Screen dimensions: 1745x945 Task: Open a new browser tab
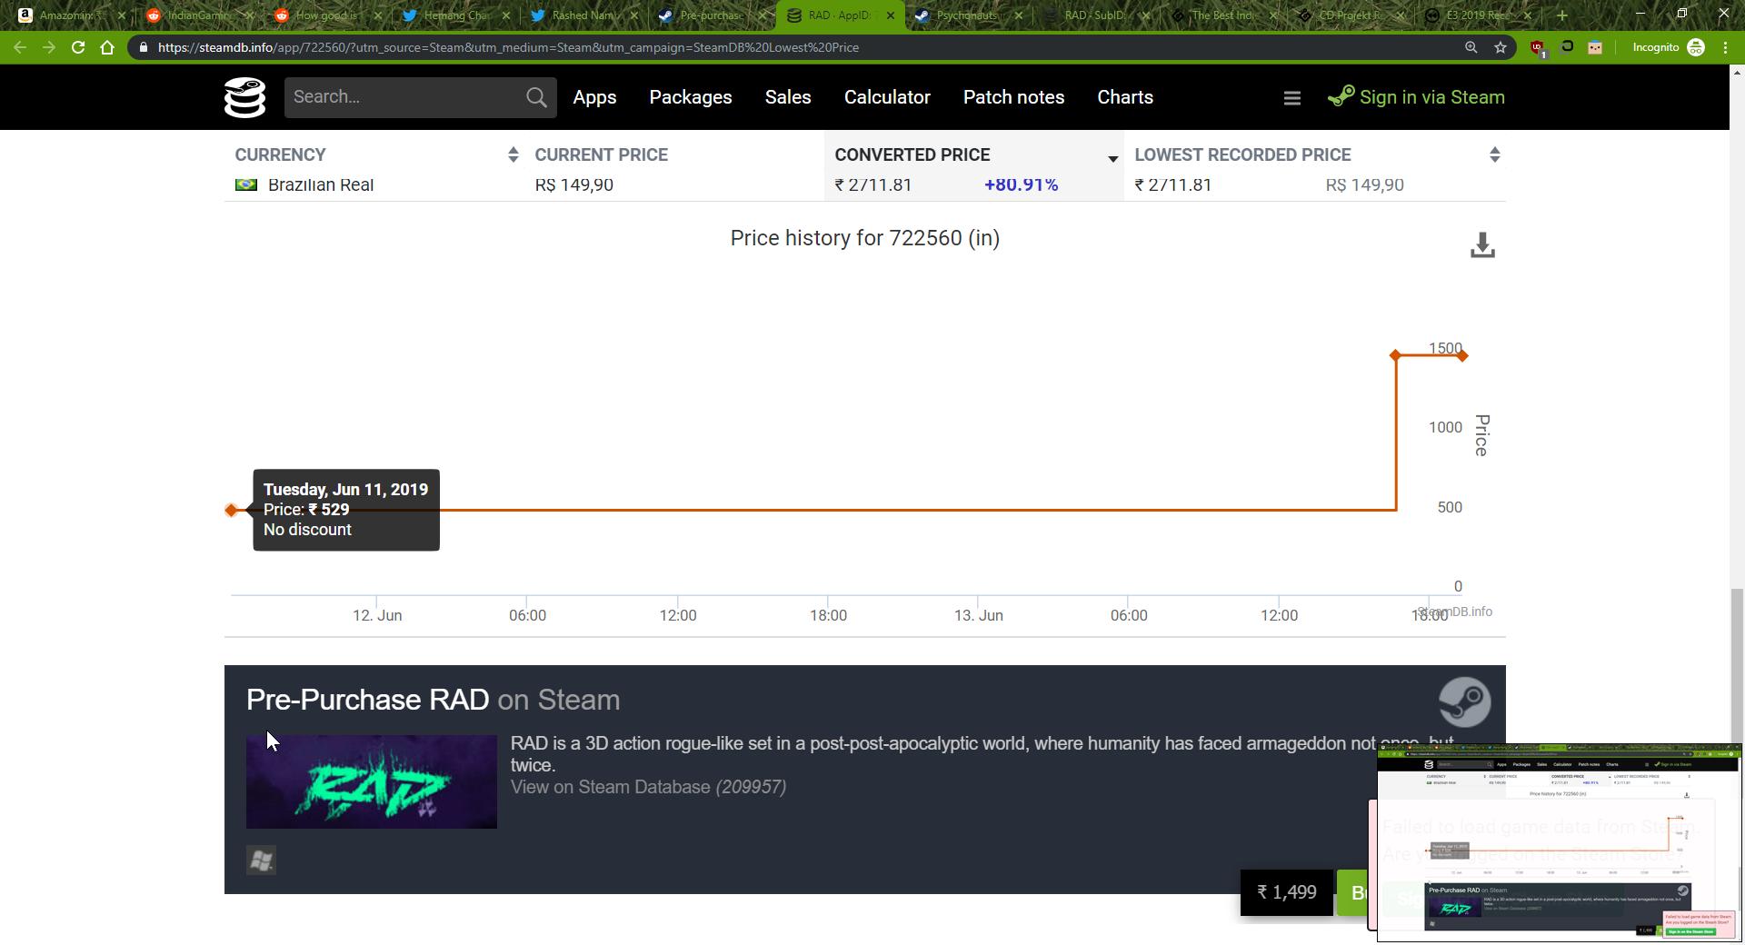[1562, 15]
